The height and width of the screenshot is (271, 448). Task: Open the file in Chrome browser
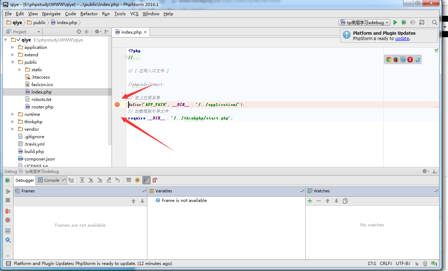point(389,60)
